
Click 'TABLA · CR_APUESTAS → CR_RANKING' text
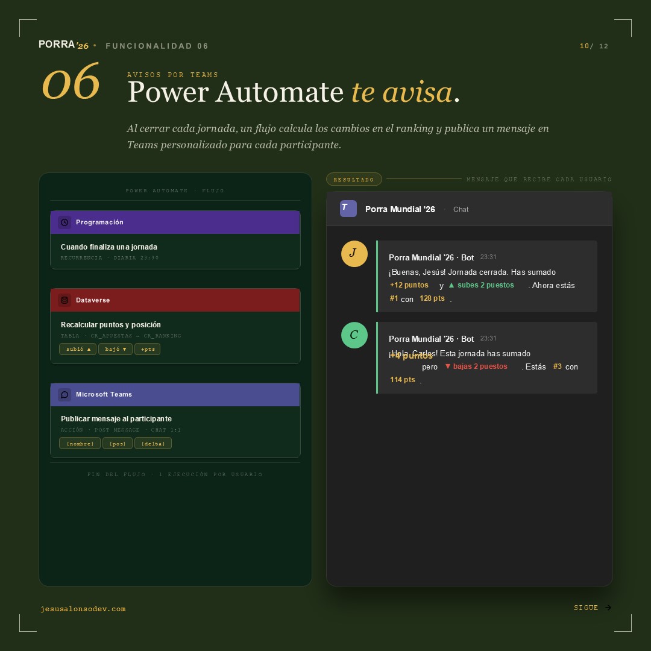pyautogui.click(x=121, y=336)
